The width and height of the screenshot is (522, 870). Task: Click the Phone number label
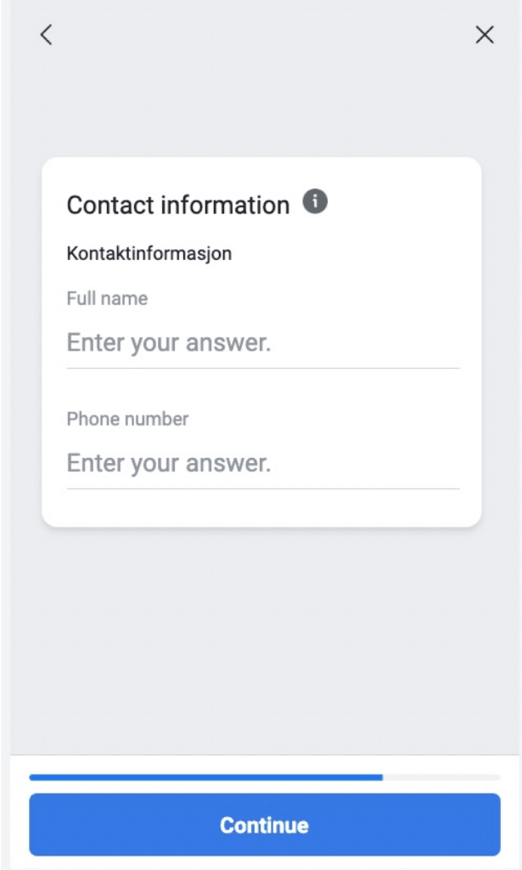(127, 419)
